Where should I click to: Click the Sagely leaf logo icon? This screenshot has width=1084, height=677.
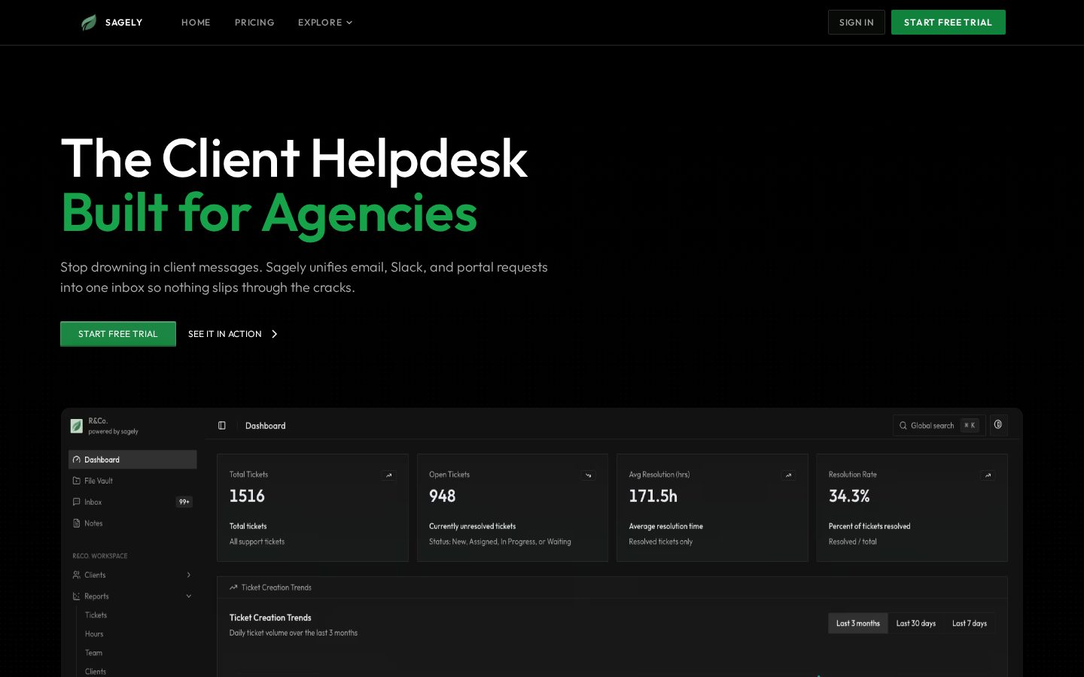tap(89, 23)
